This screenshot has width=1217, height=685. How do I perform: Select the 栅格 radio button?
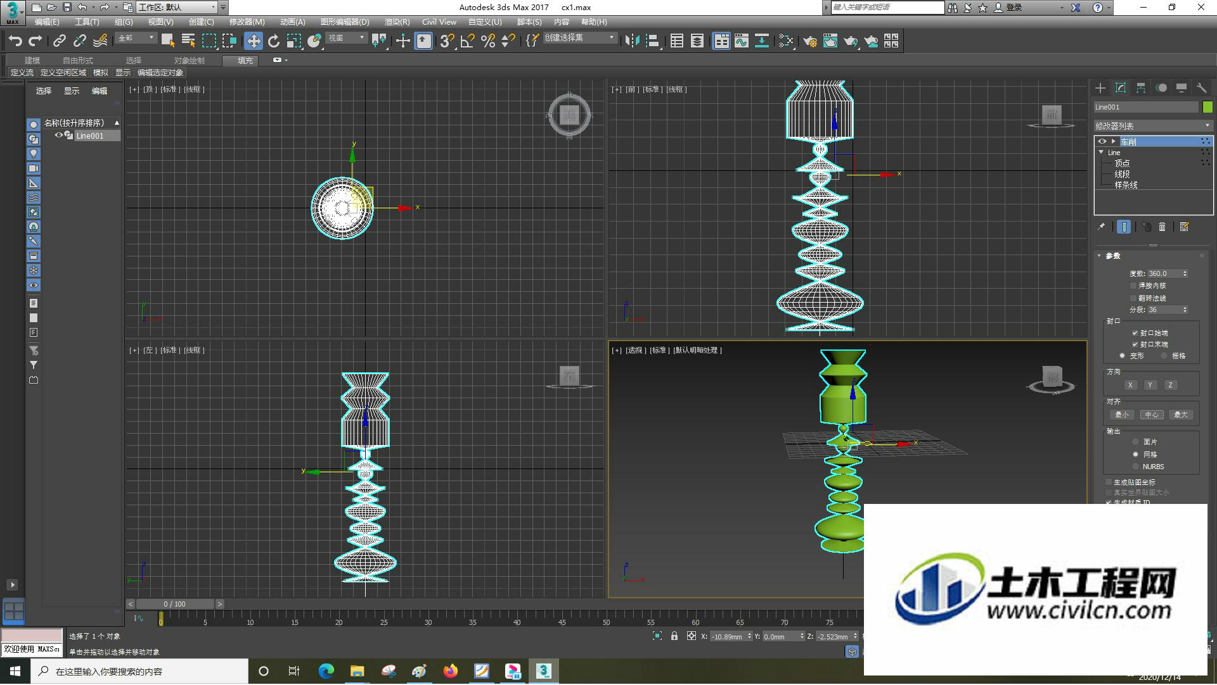[1164, 356]
